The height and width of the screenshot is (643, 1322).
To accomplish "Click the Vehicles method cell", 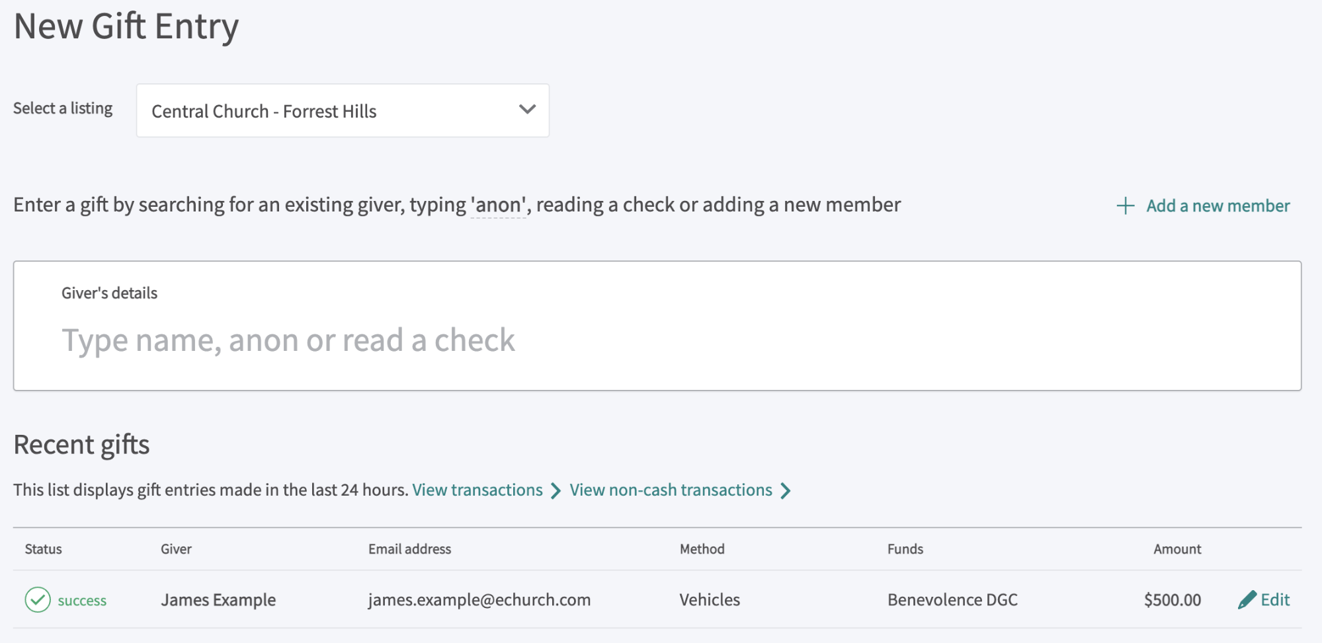I will 710,600.
